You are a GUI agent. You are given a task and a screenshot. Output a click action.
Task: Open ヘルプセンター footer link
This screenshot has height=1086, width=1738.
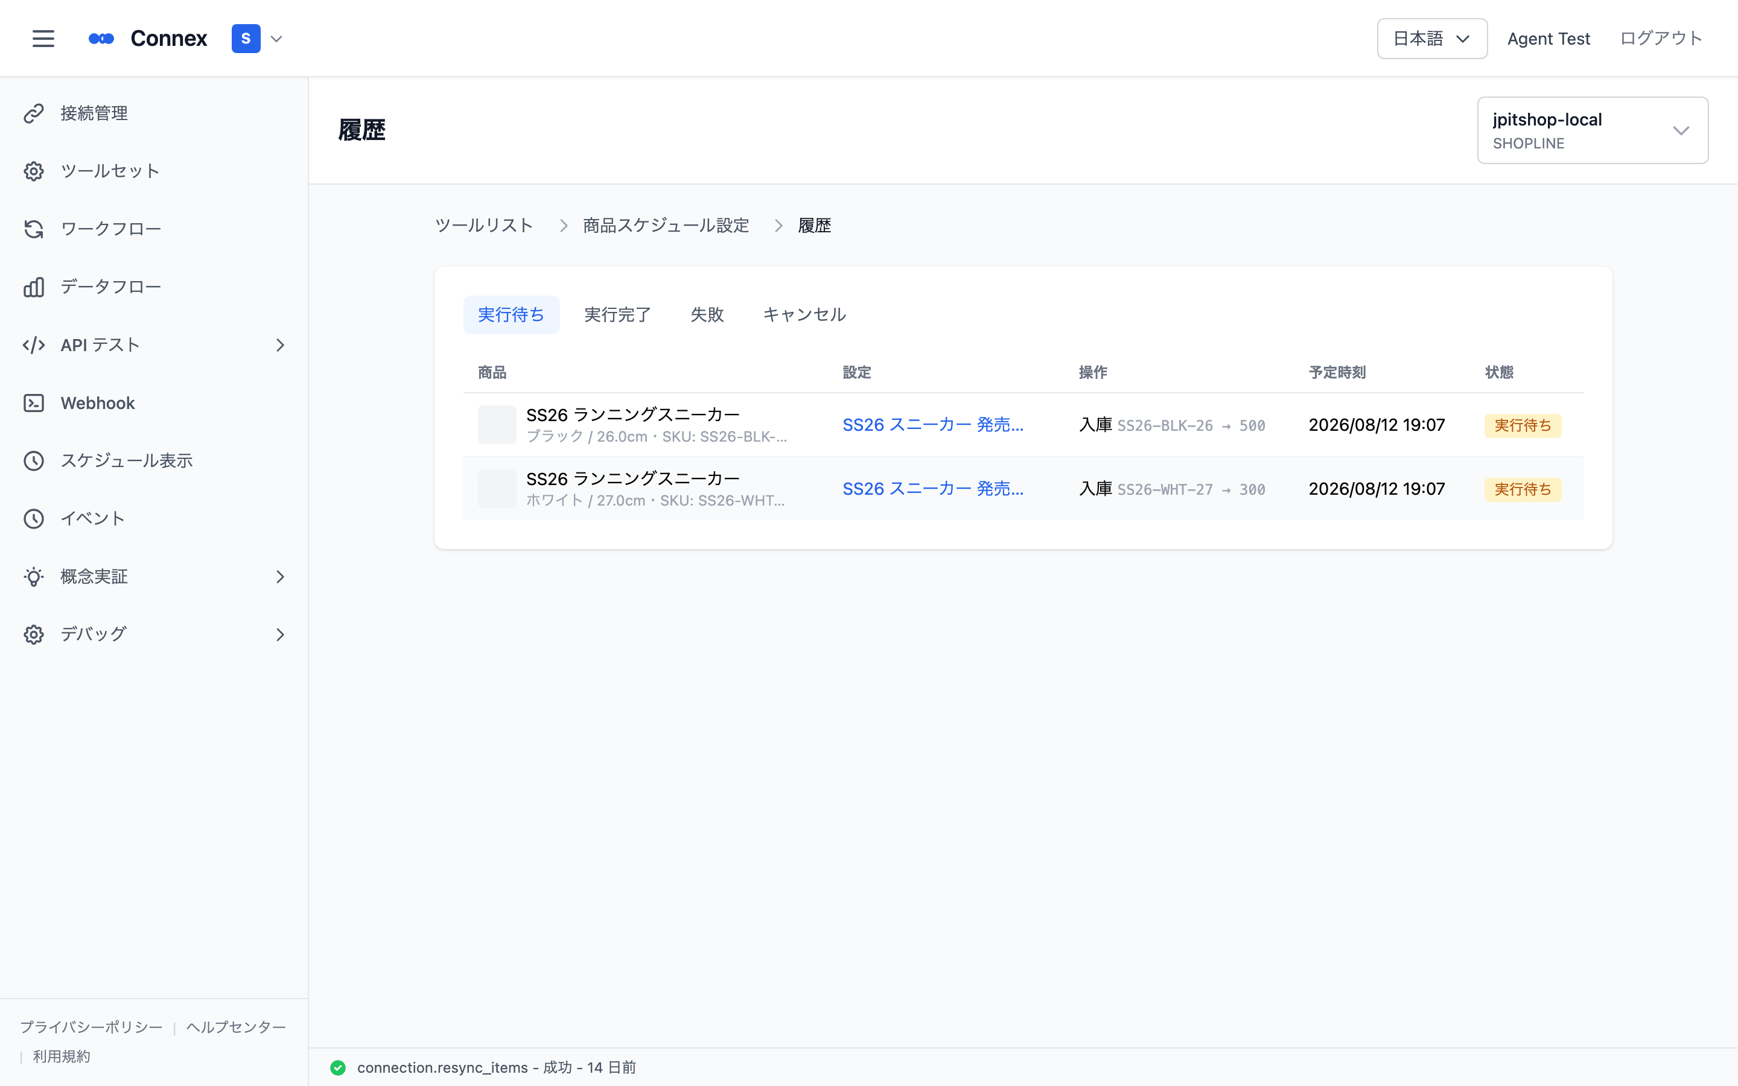click(237, 1027)
